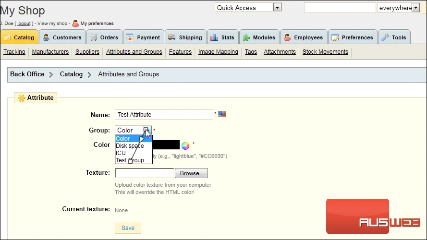Click the Modules puzzle piece icon
The width and height of the screenshot is (427, 240).
[246, 37]
